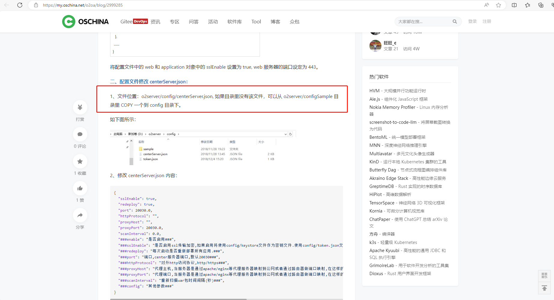Go to the Gitee DevOps nav link
Screen dimensions: 554x300
[x=134, y=22]
